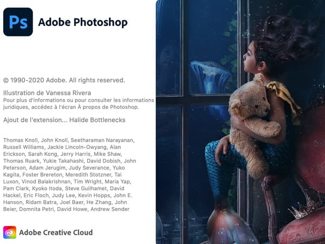The width and height of the screenshot is (325, 244).
Task: Click the mermaid tail fin
Action: 228,225
